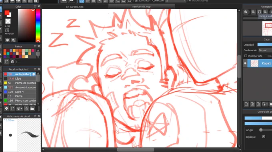The height and width of the screenshot is (152, 272).
Task: Add new color to the palette
Action: click(6, 62)
